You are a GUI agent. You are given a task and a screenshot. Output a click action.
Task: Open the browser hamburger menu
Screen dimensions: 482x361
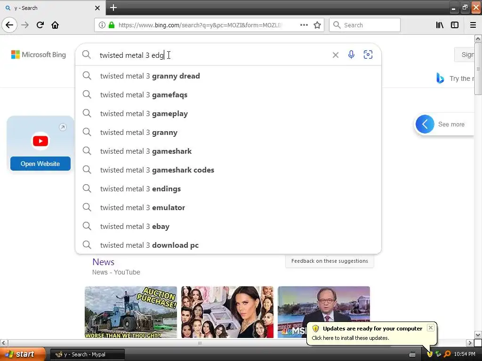[x=473, y=25]
